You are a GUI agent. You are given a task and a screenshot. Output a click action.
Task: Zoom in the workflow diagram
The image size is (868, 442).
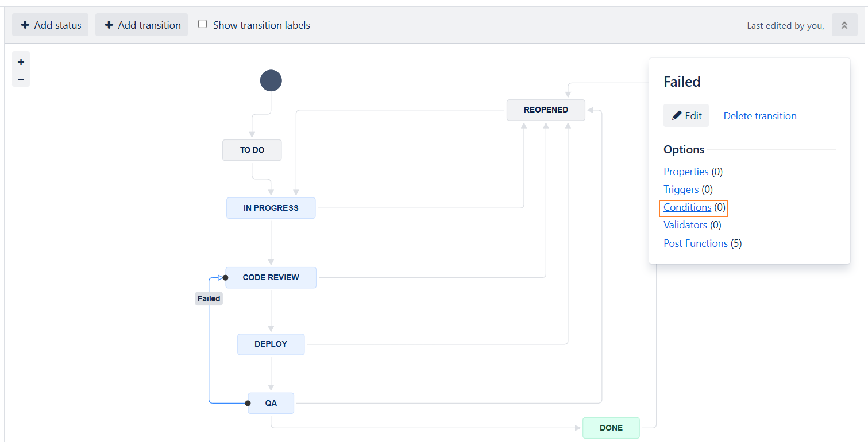[x=21, y=62]
